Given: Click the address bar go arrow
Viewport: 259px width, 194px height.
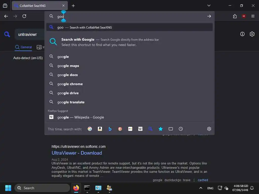Looking at the screenshot, I should point(209,16).
